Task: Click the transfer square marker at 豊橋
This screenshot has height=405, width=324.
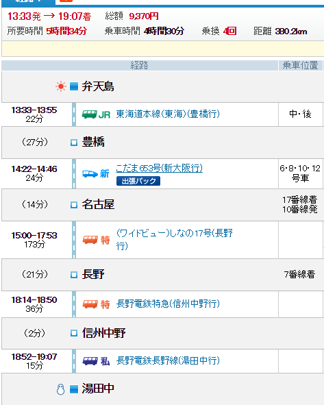Action: point(74,143)
